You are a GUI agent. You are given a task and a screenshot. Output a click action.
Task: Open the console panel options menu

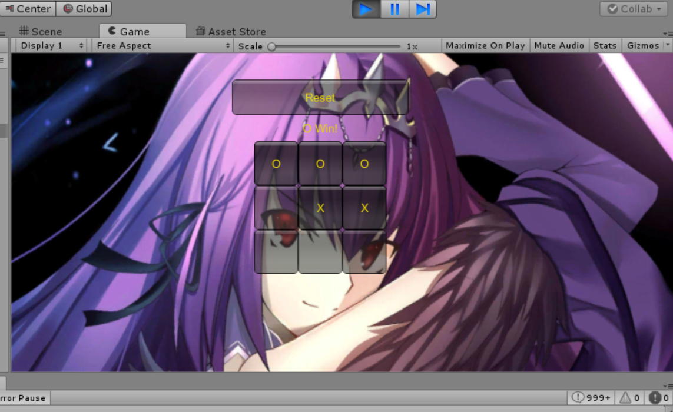668,386
